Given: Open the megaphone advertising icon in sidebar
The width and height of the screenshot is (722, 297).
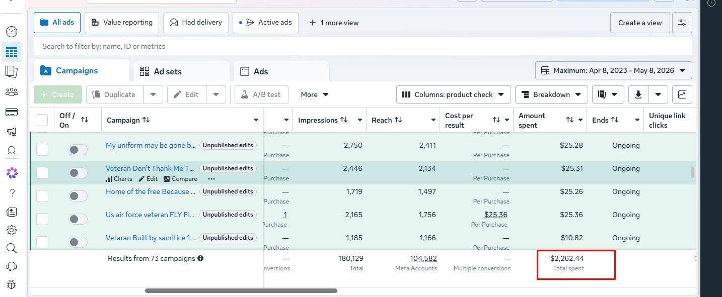Looking at the screenshot, I should [x=11, y=132].
